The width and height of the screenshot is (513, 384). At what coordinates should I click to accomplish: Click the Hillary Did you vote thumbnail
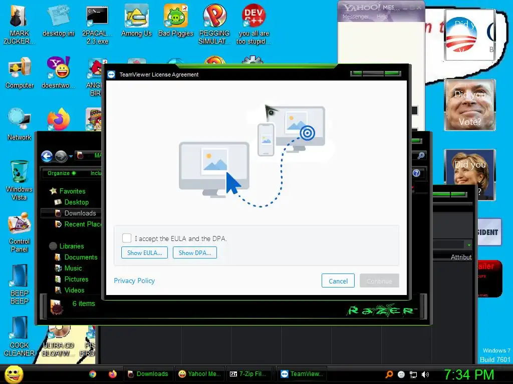[470, 174]
